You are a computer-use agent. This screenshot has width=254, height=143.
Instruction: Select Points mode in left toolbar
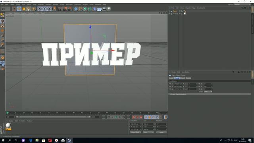2,36
